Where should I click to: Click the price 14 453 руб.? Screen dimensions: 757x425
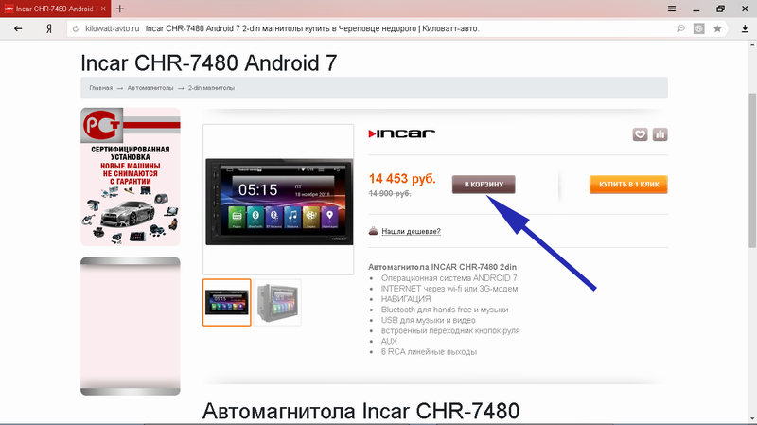pyautogui.click(x=402, y=179)
